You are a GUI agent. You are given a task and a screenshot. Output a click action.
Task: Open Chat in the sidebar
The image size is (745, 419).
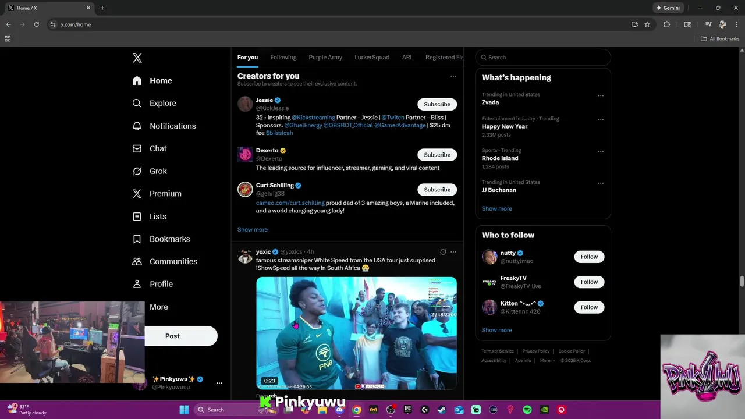click(150, 148)
